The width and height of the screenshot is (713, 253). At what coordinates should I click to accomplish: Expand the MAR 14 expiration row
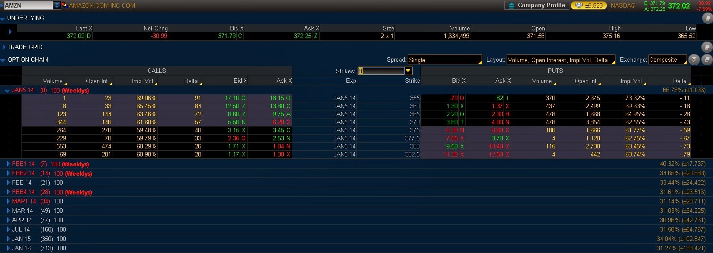[8, 211]
